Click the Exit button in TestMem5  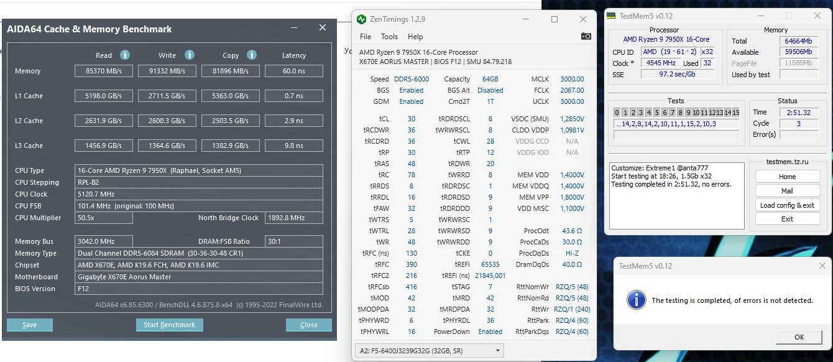pos(787,219)
